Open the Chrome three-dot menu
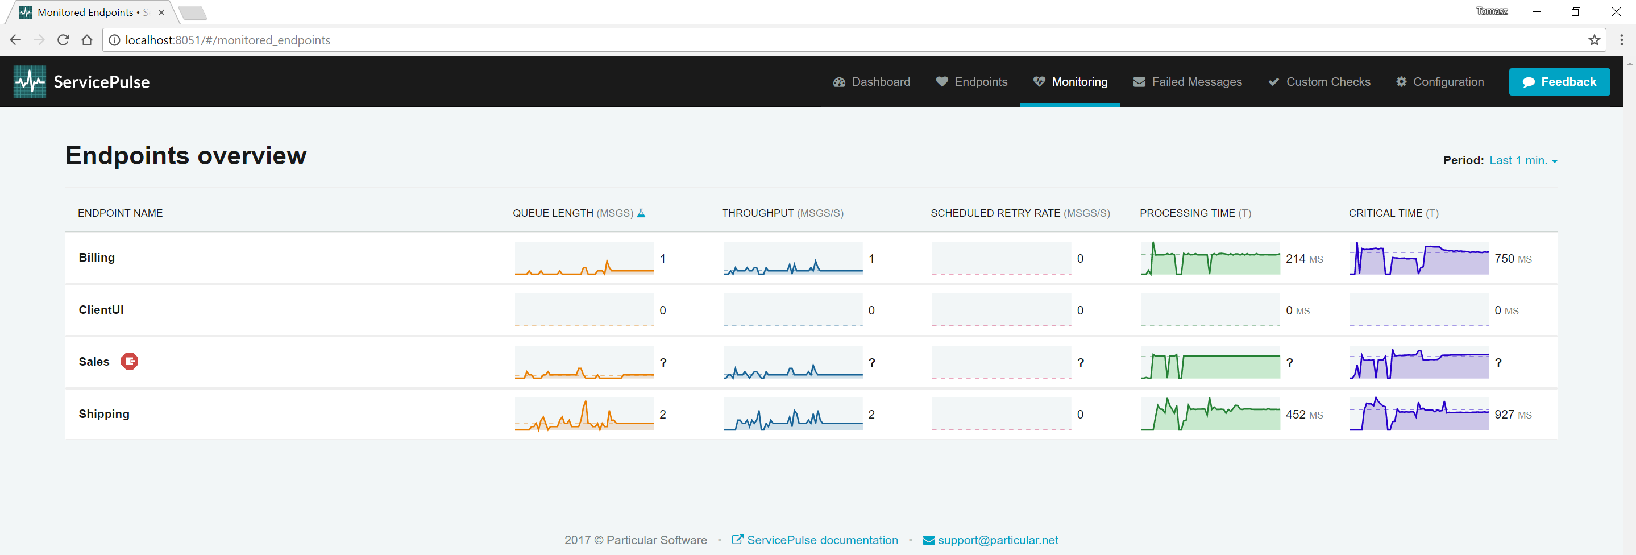1636x555 pixels. click(x=1621, y=40)
